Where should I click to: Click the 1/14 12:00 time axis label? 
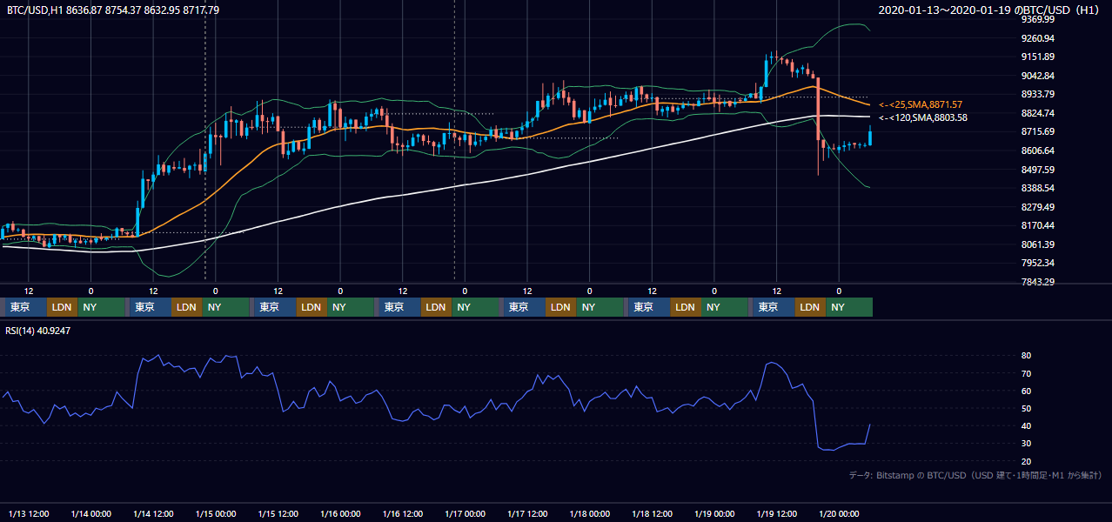[x=153, y=513]
